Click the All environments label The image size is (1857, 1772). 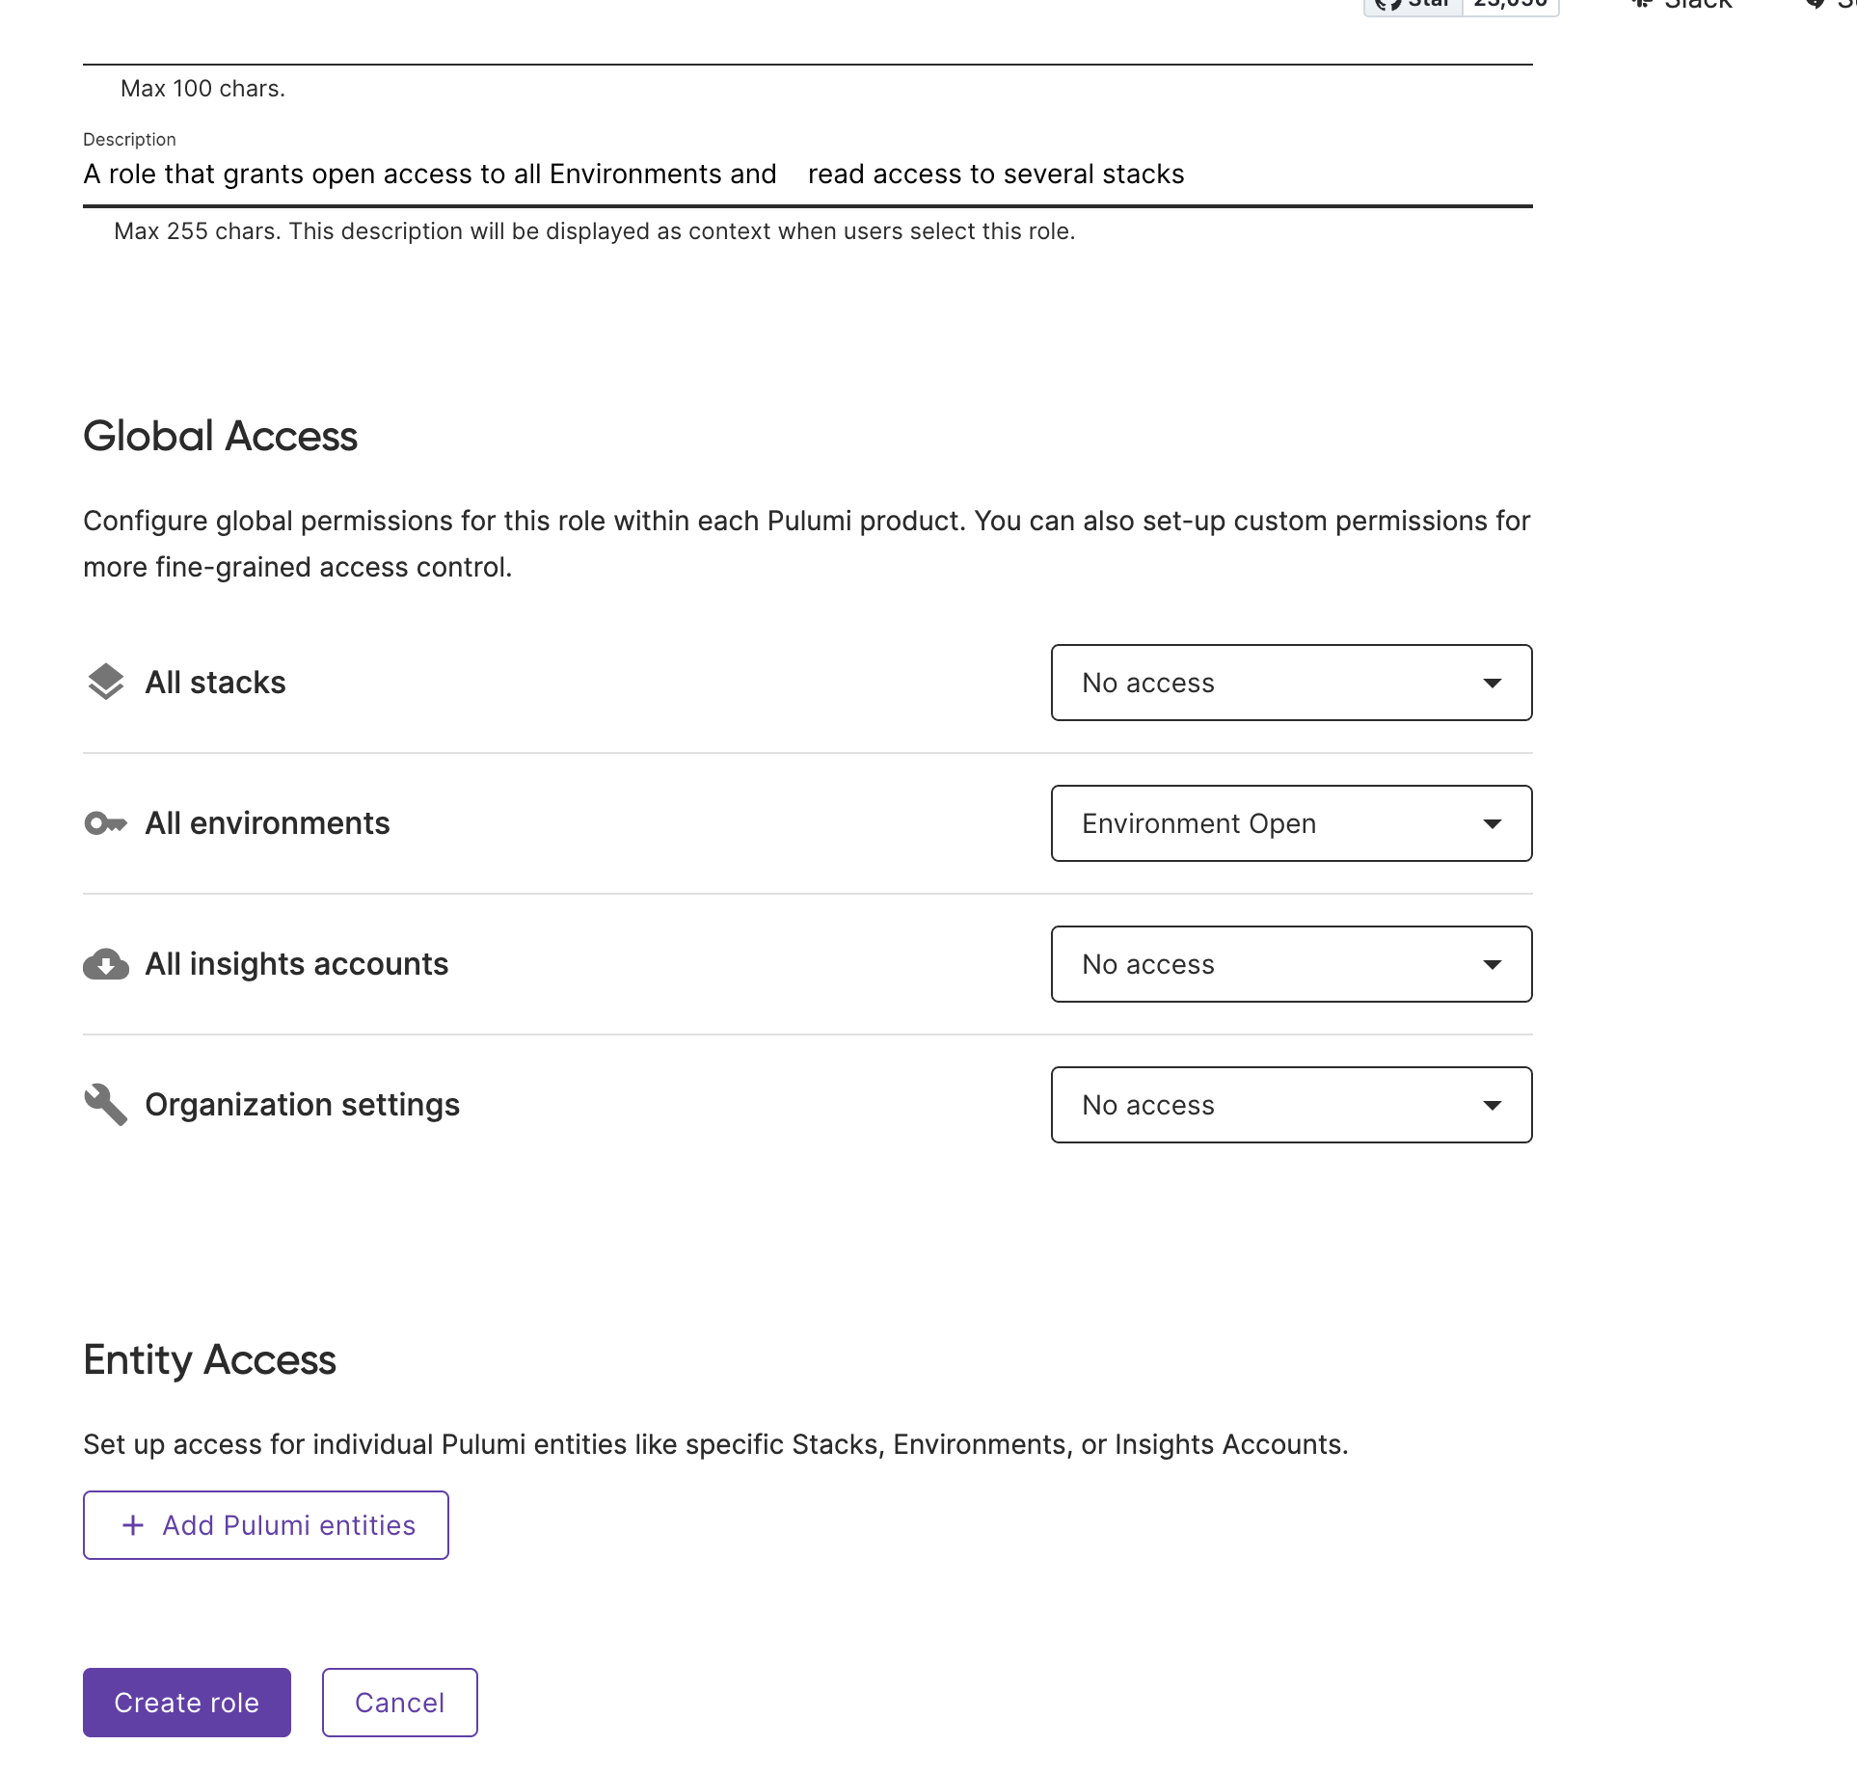point(267,823)
